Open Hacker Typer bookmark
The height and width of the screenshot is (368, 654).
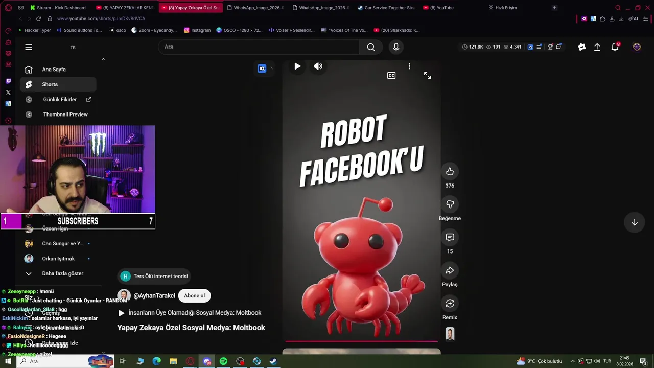point(34,30)
